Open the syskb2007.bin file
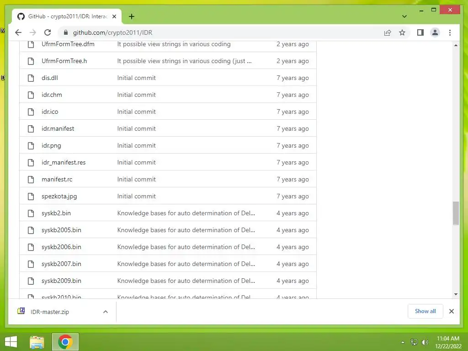This screenshot has height=351, width=468. (x=61, y=264)
